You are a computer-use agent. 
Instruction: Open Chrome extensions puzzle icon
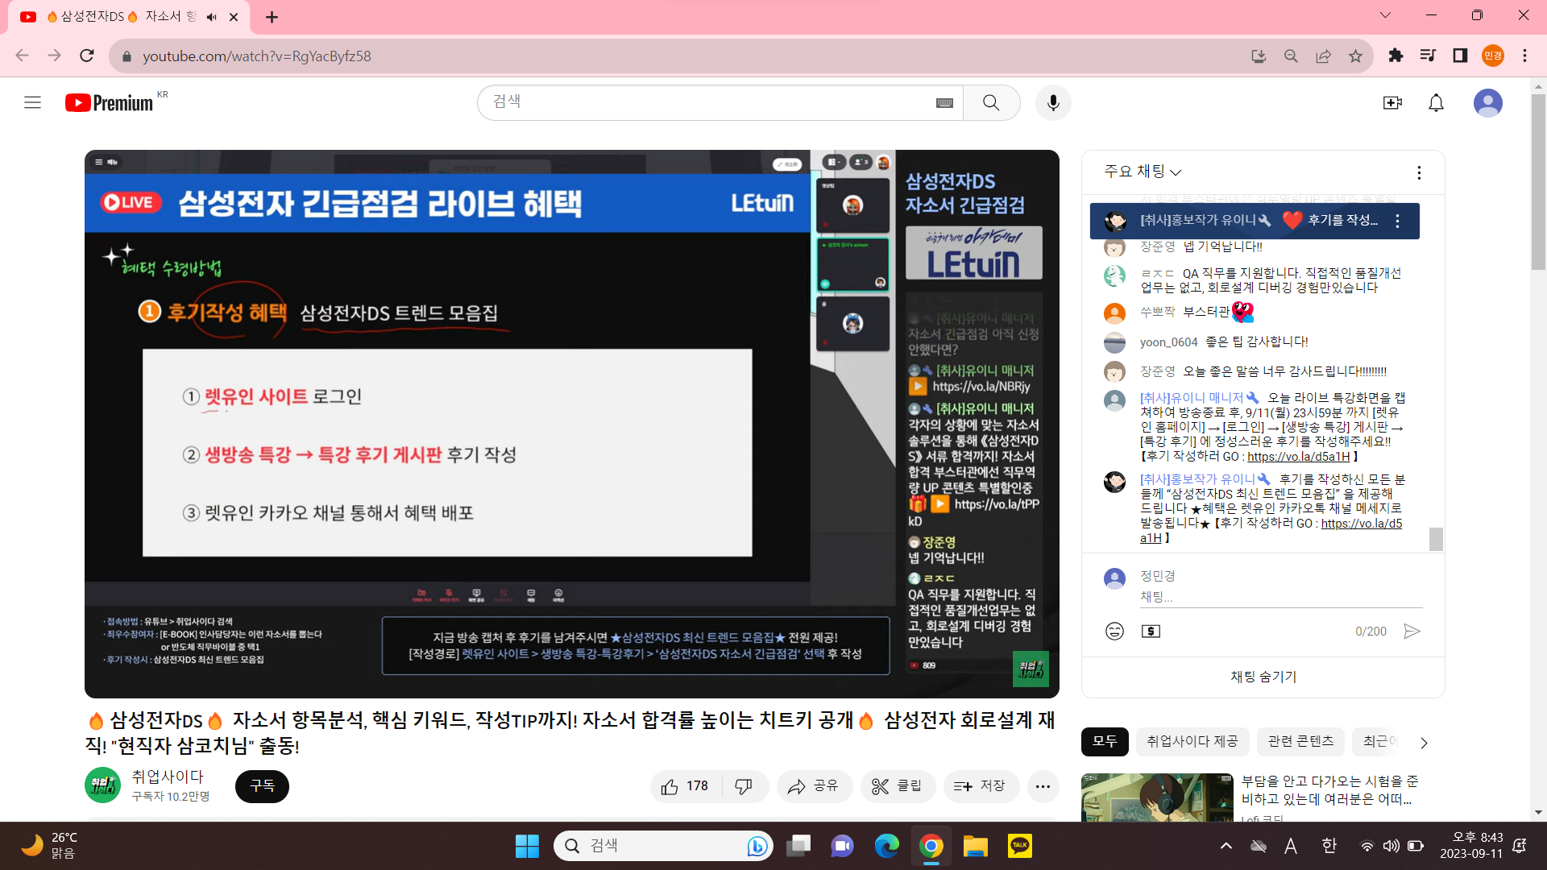click(1396, 56)
